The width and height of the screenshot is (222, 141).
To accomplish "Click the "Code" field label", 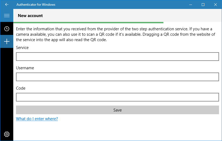I will tap(21, 88).
